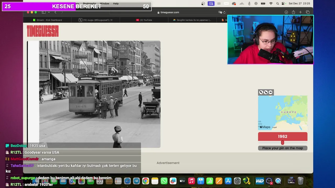The image size is (335, 188).
Task: Open Numbers from the Dock
Action: pos(210,181)
